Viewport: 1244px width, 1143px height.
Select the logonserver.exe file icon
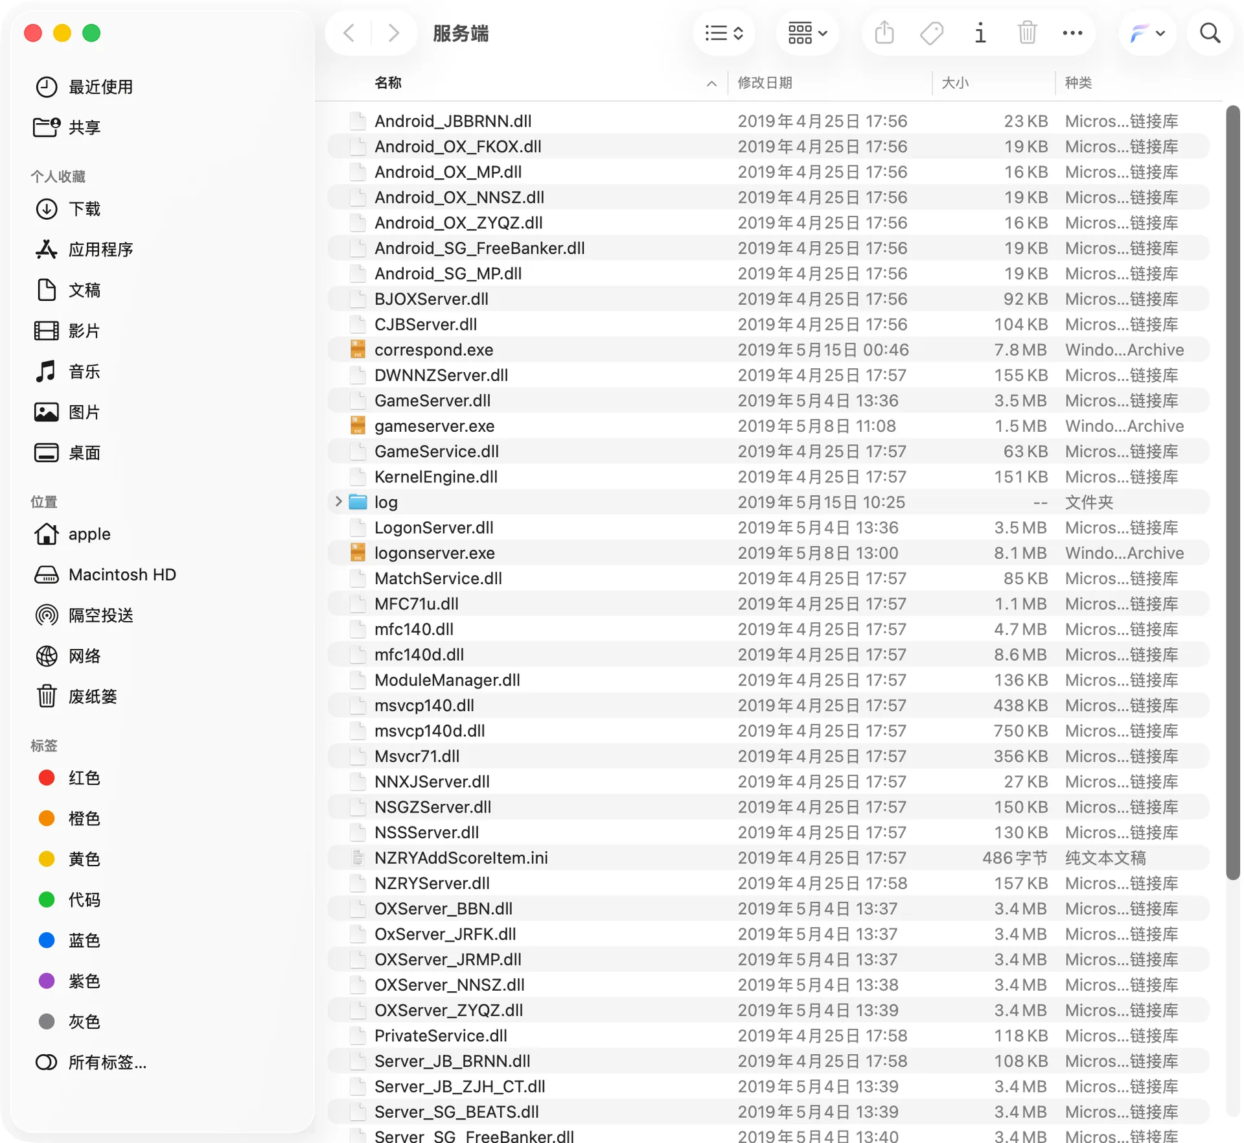coord(358,553)
